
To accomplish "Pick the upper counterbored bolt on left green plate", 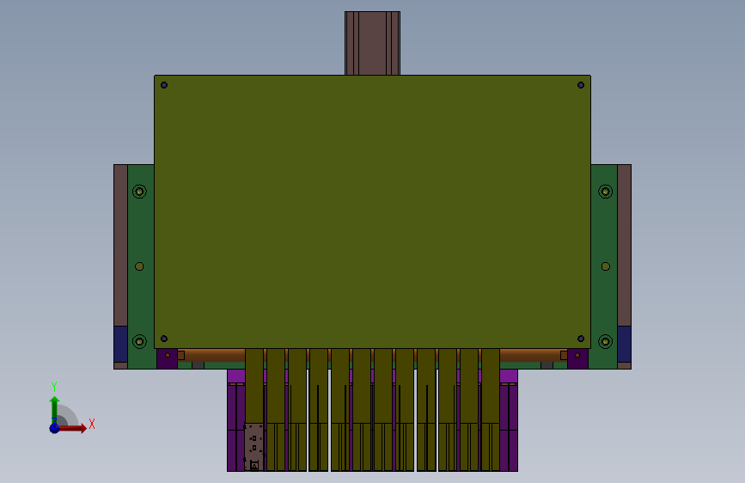I will tap(139, 192).
